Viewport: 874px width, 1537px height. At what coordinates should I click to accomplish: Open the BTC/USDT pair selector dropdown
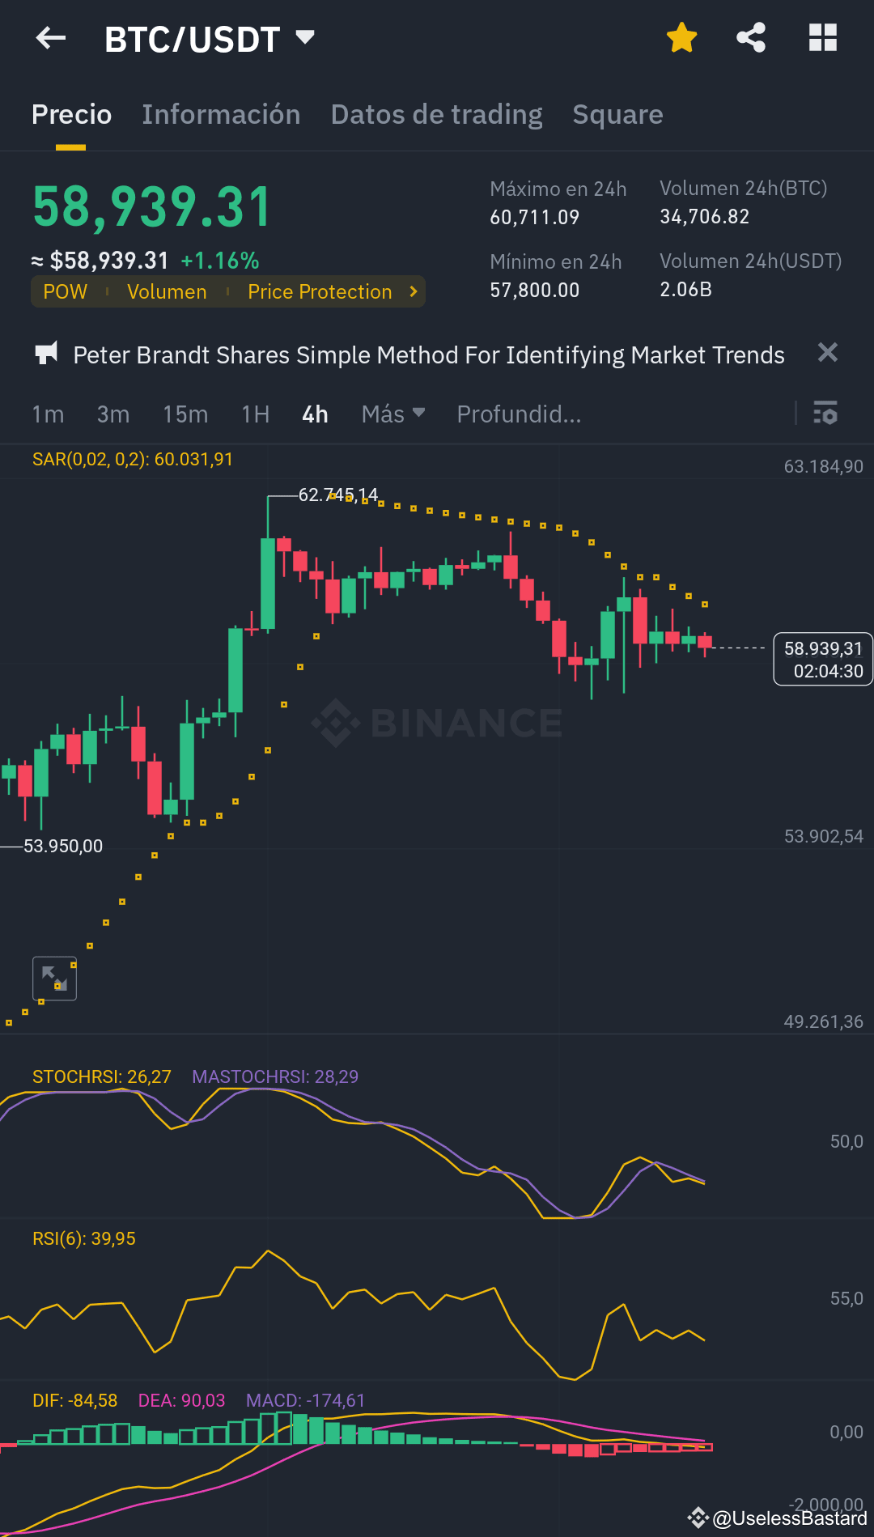point(209,39)
